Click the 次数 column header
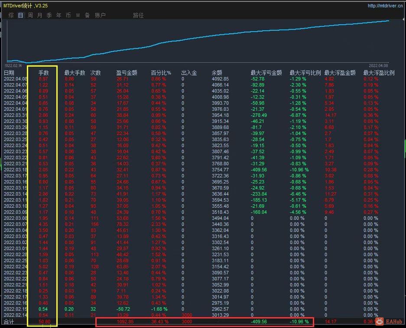Viewport: 406px width, 328px height. (x=95, y=73)
